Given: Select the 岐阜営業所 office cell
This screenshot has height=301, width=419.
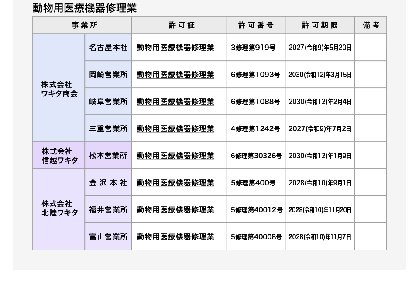Looking at the screenshot, I should (108, 102).
